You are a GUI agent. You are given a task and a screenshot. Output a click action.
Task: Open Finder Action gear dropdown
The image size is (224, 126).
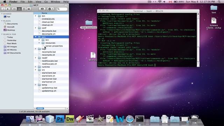pyautogui.click(x=50, y=9)
